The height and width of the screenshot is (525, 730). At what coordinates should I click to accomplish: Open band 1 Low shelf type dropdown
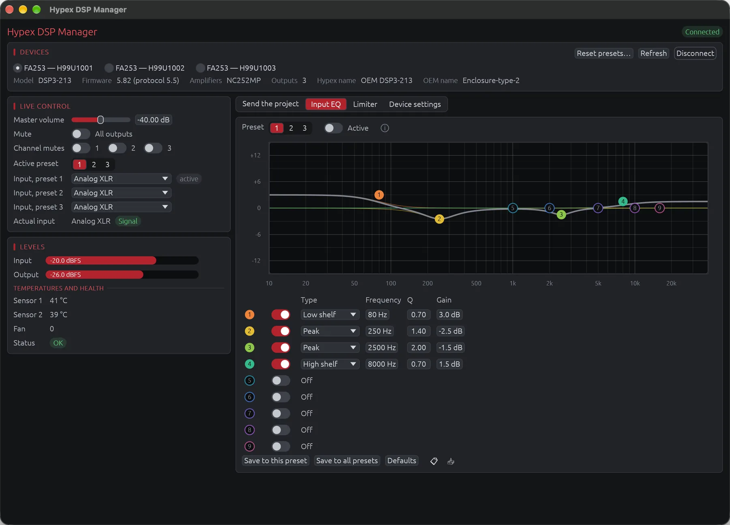point(330,315)
